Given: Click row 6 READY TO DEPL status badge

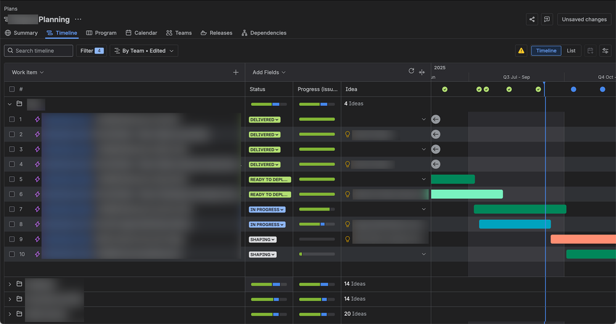Looking at the screenshot, I should [269, 195].
